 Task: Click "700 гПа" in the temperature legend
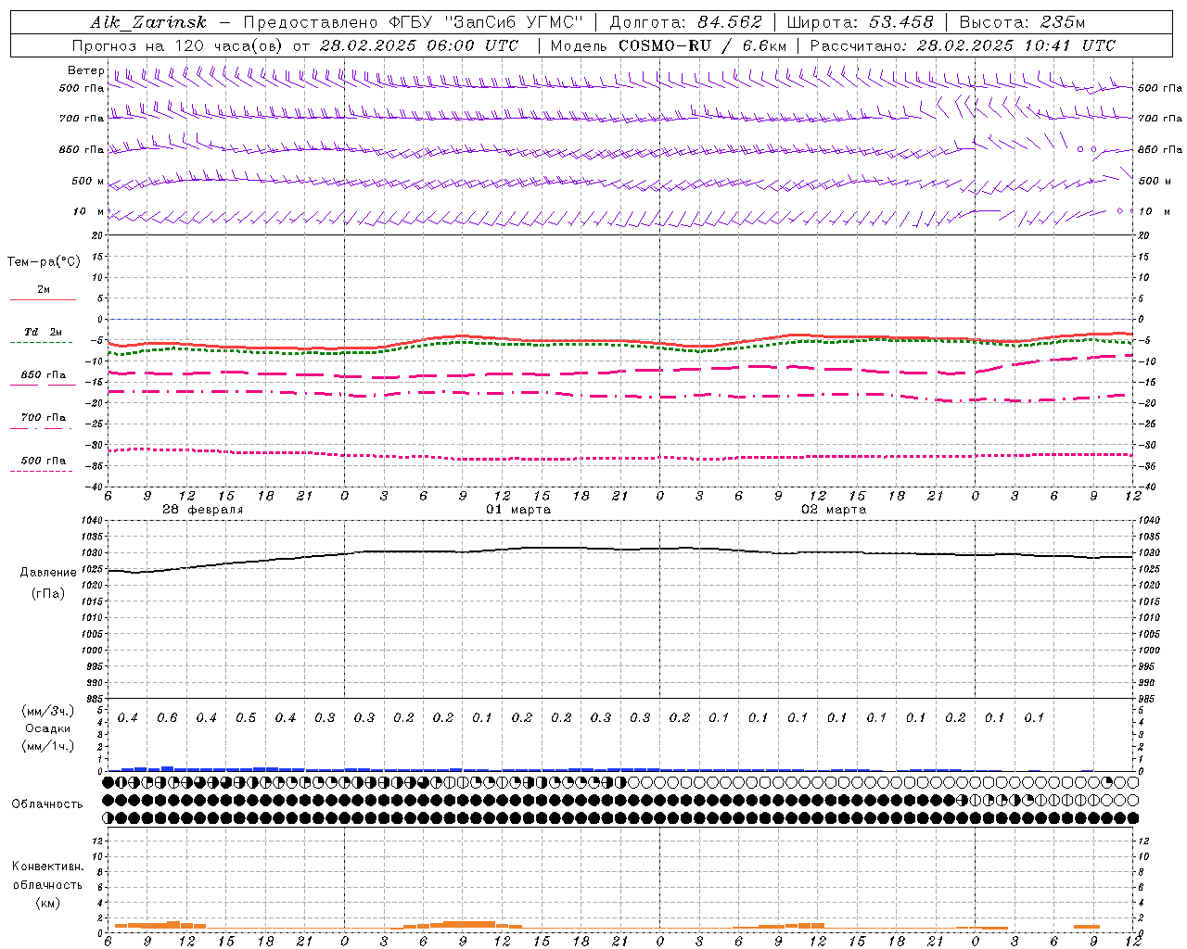point(44,418)
